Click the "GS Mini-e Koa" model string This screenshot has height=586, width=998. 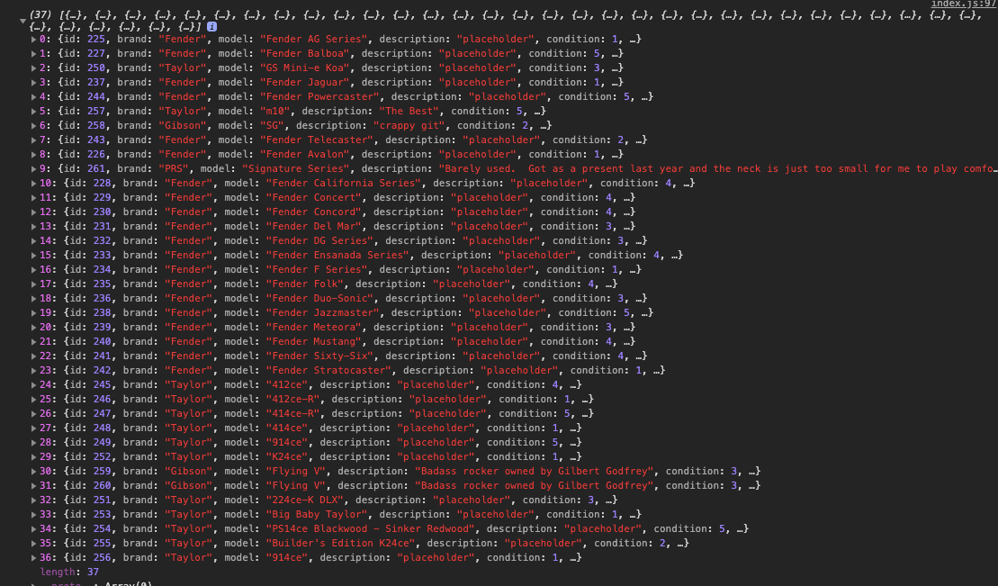pos(305,68)
